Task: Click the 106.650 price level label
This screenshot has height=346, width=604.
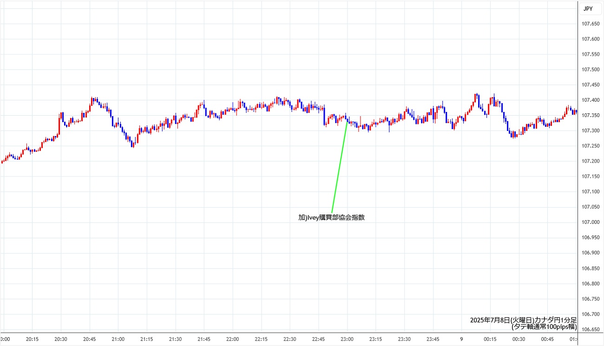Action: pos(591,329)
